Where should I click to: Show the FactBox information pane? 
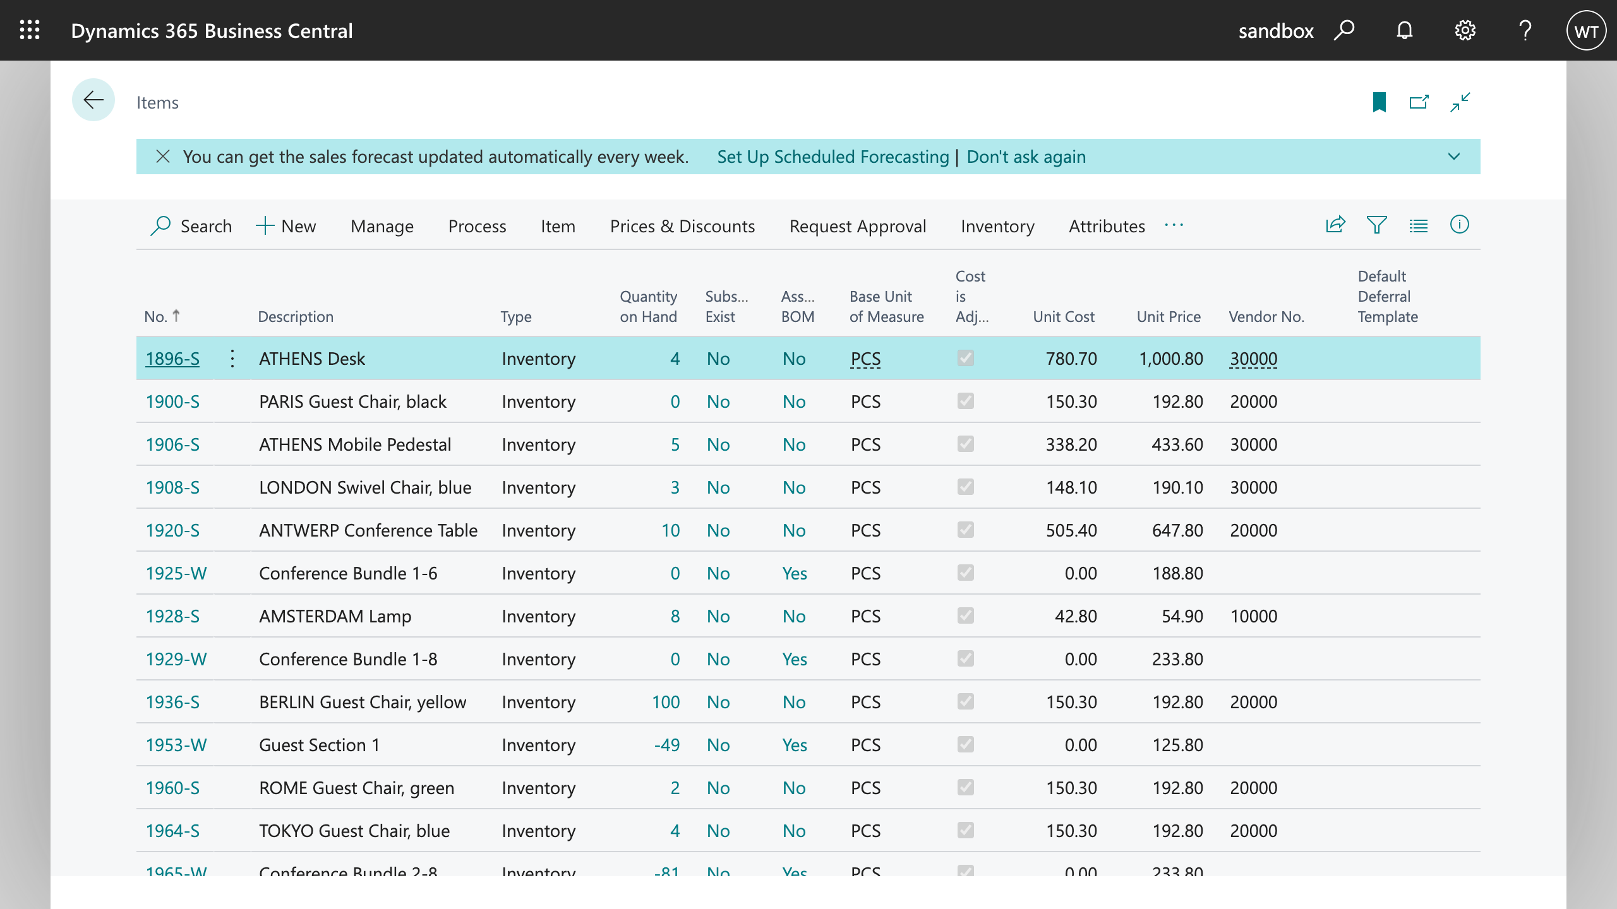tap(1459, 225)
